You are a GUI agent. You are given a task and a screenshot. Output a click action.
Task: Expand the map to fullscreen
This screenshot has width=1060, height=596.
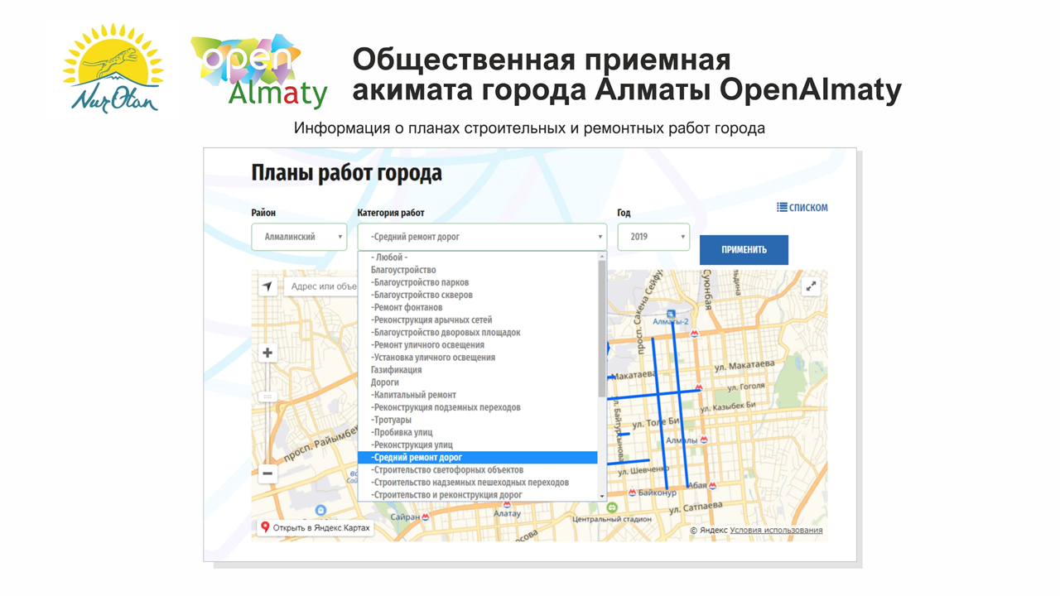pyautogui.click(x=811, y=286)
